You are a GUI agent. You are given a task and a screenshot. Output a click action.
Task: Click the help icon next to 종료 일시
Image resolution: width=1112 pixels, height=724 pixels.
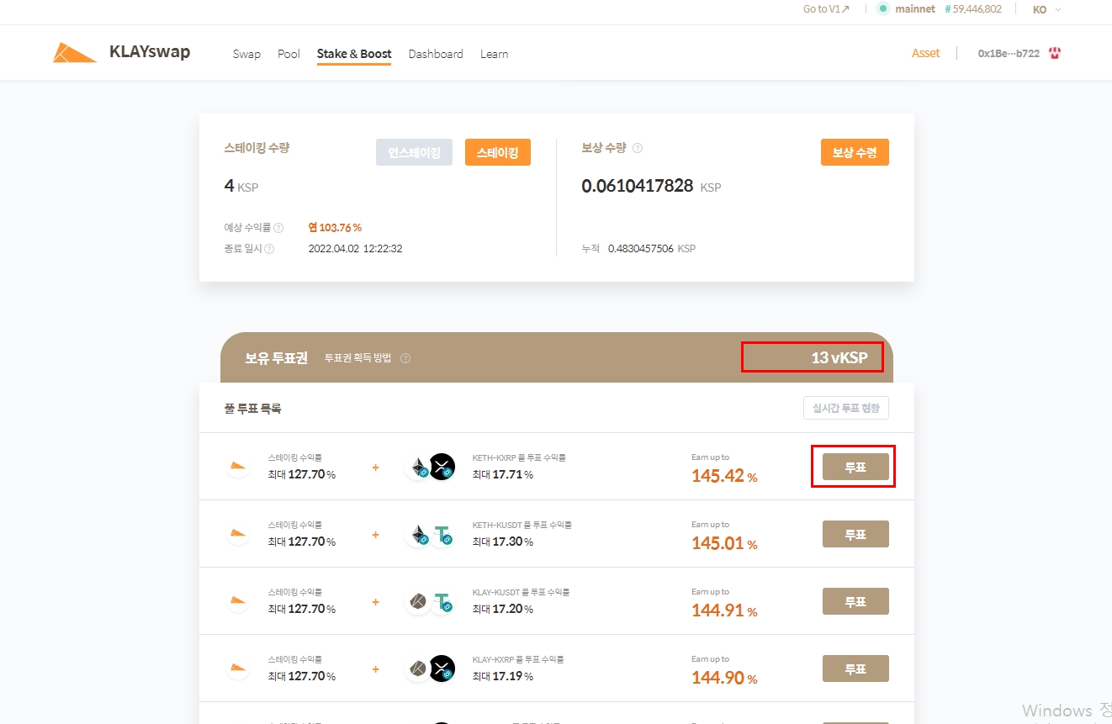[269, 249]
